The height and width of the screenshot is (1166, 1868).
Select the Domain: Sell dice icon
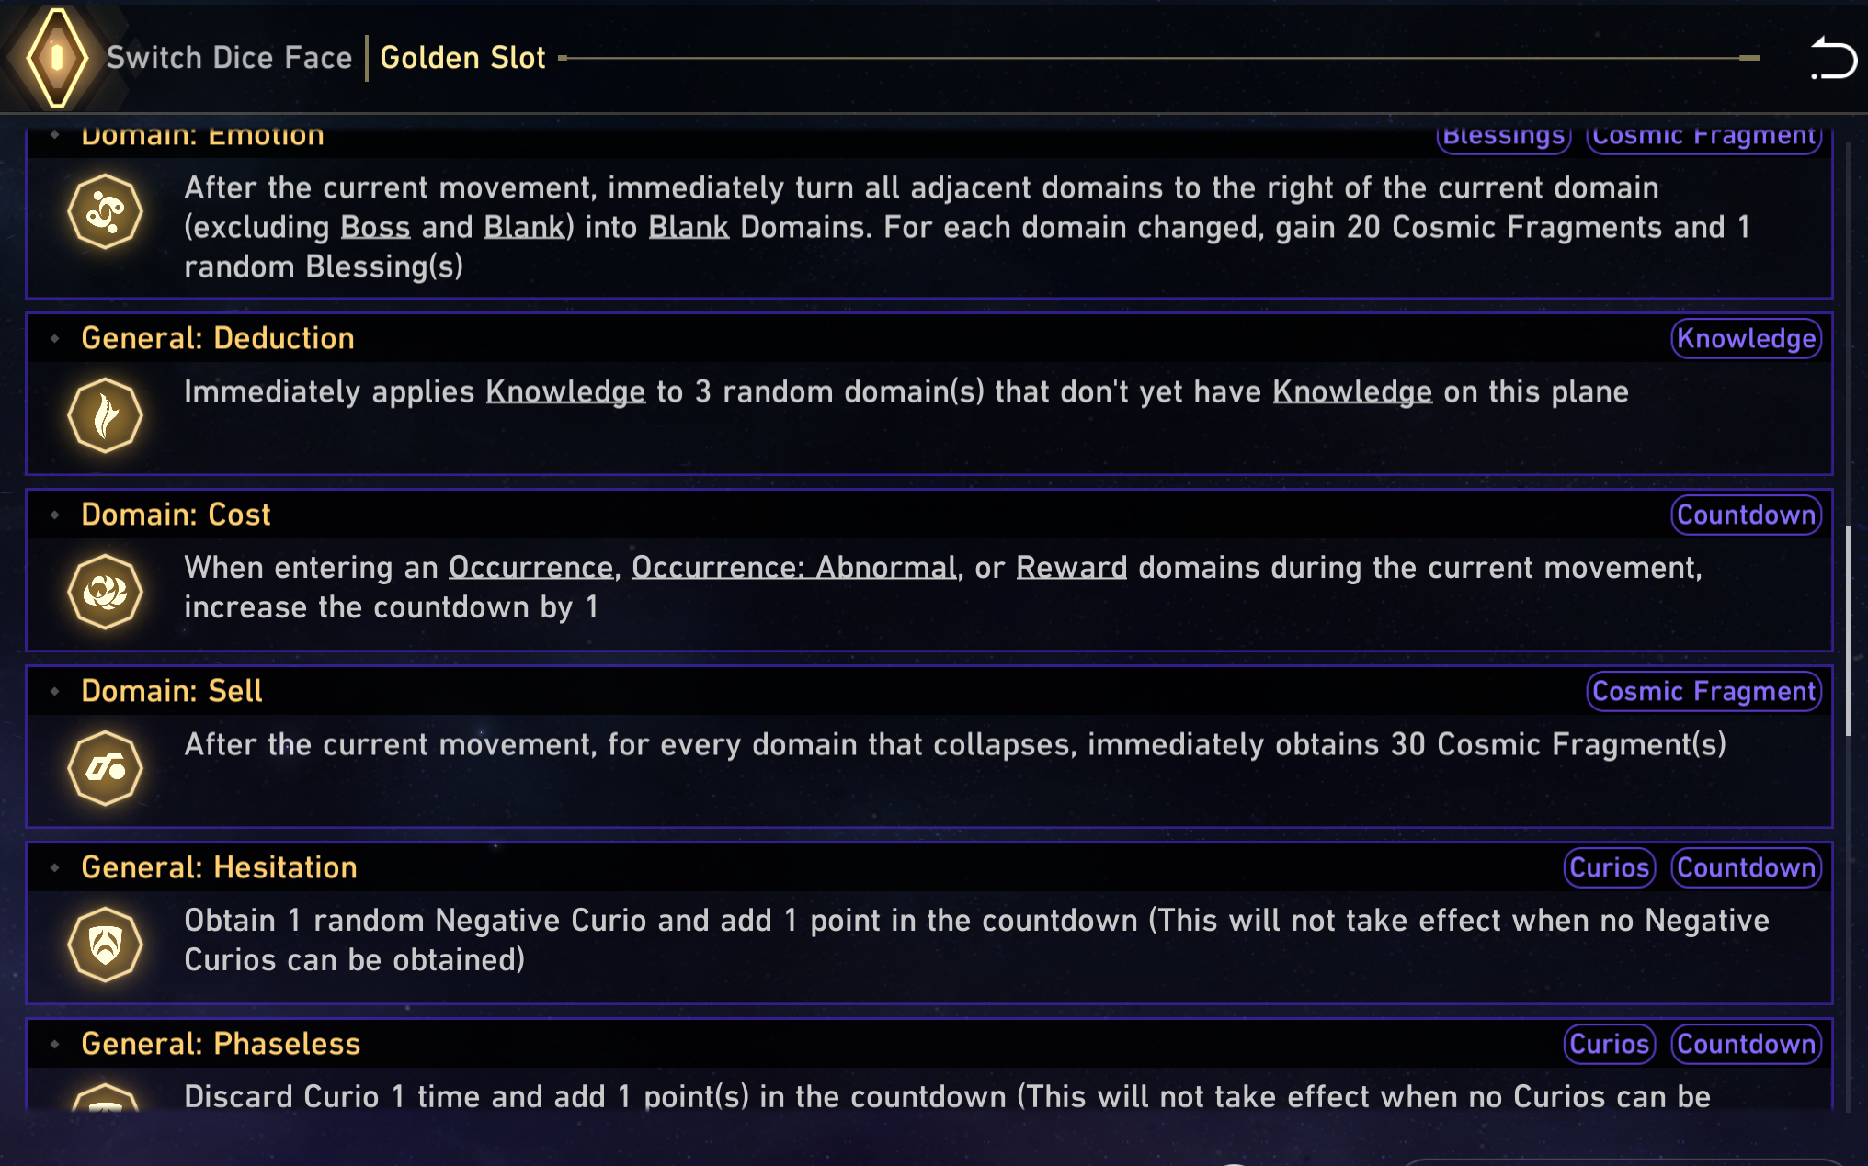(105, 768)
